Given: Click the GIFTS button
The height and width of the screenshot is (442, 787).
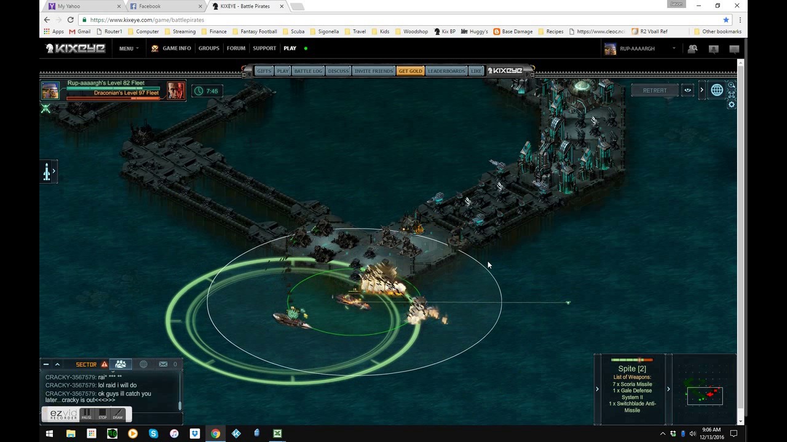Looking at the screenshot, I should point(264,71).
